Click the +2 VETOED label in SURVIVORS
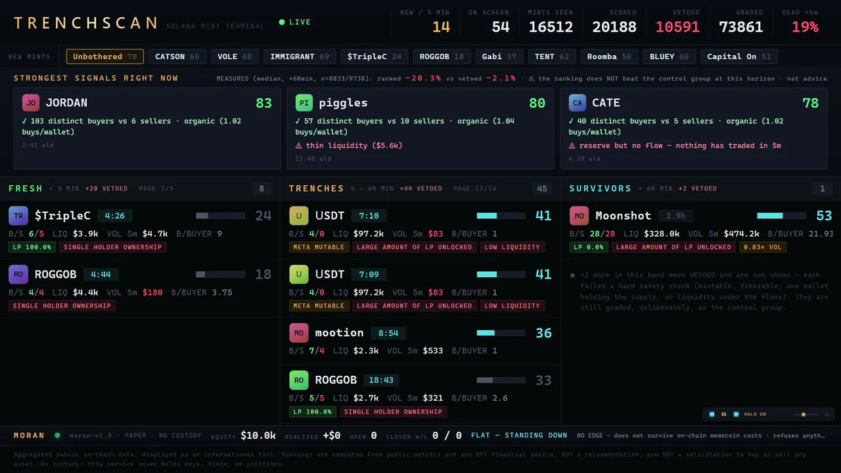This screenshot has height=473, width=841. coord(698,189)
